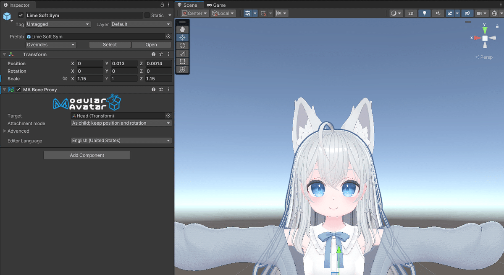Viewport: 504px width, 275px height.
Task: Click the center cube of the orientation gizmo
Action: pos(485,38)
